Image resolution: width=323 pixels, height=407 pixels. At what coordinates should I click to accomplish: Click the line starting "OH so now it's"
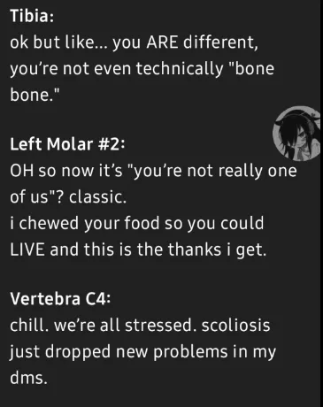153,171
